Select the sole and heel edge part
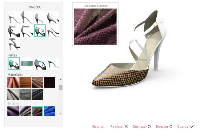200x132 pixels. pos(53,63)
